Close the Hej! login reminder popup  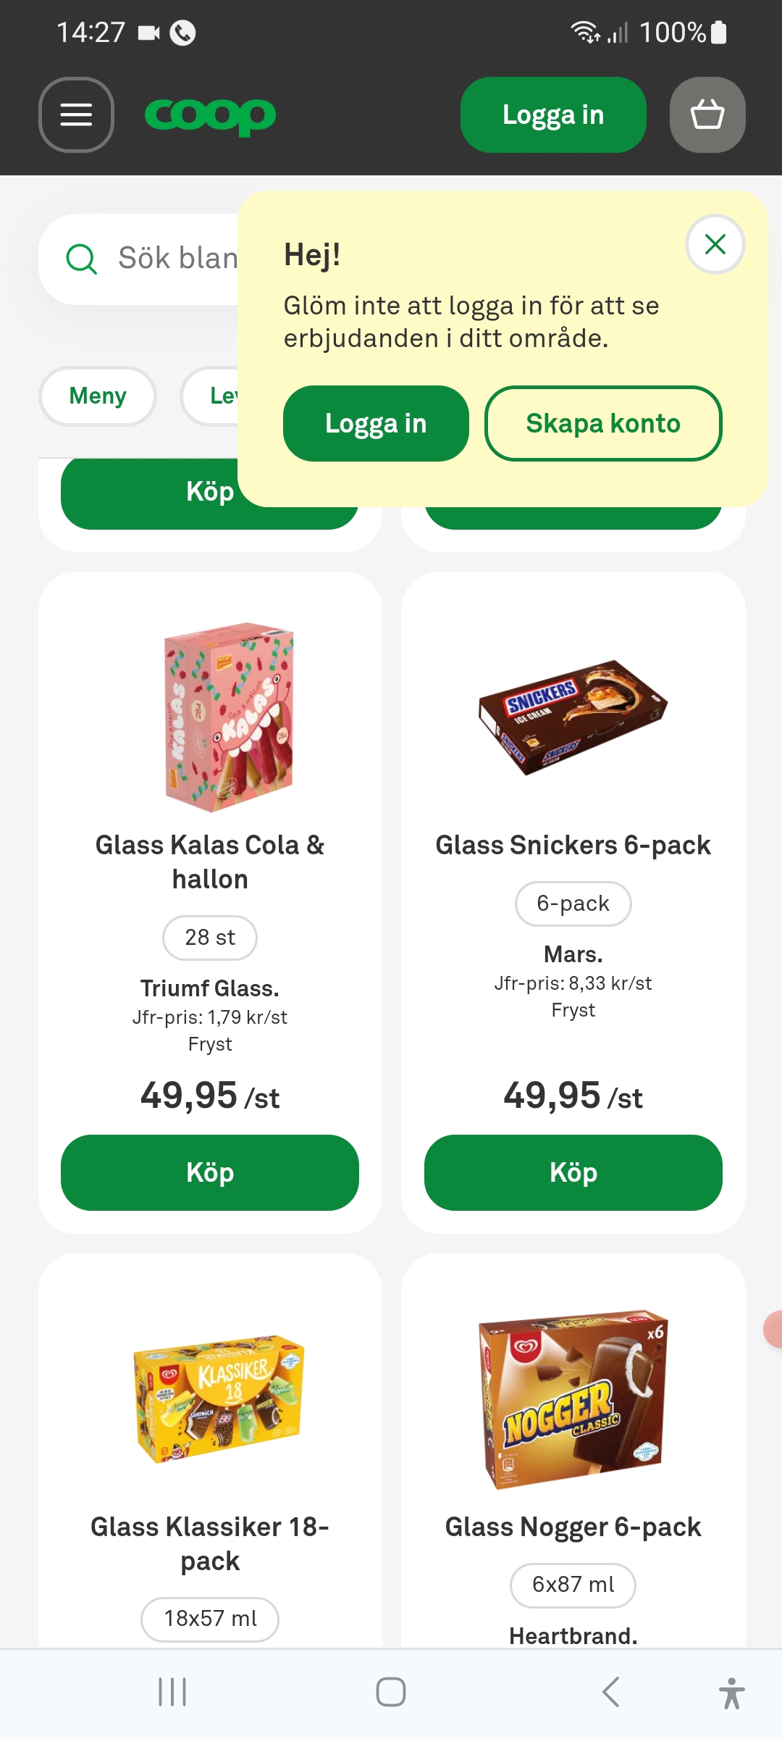[x=715, y=244]
